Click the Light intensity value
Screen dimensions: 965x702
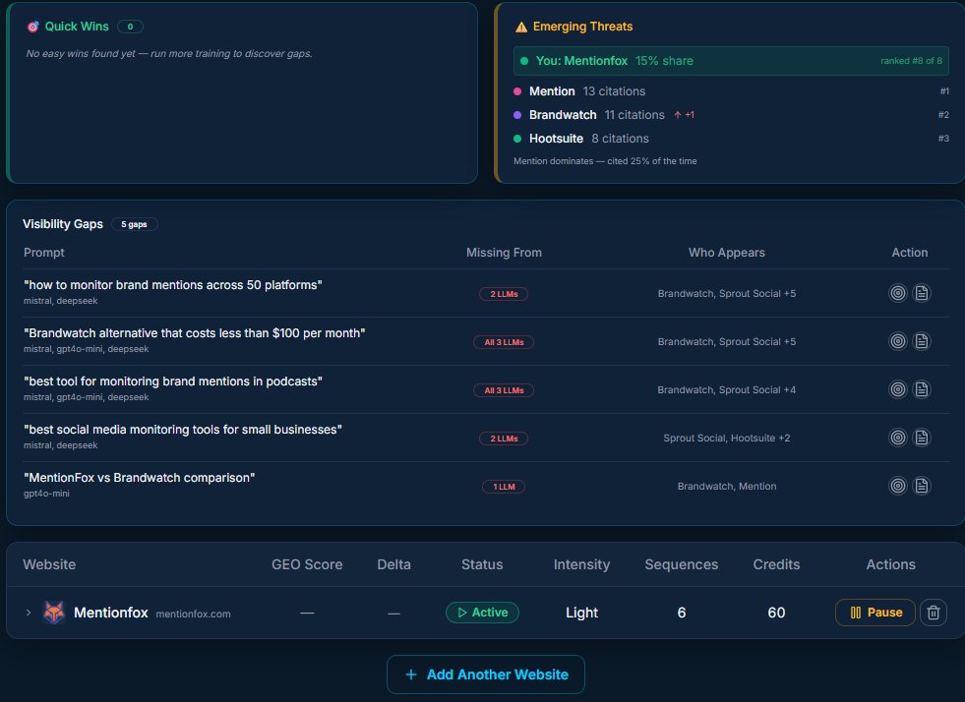pyautogui.click(x=581, y=613)
